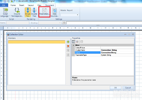Edit the System.String parameter type value

tap(117, 55)
